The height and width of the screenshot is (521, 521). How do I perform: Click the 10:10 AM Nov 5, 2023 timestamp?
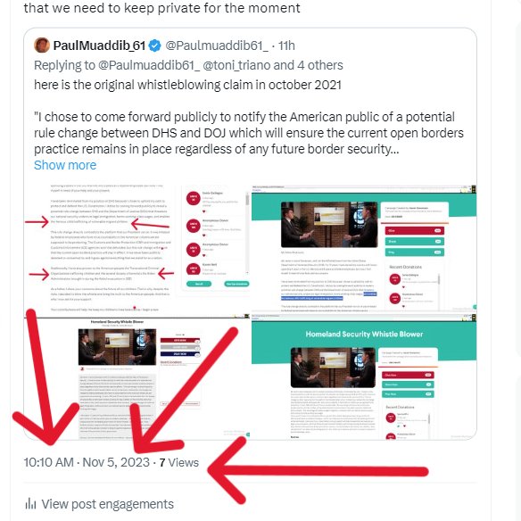pyautogui.click(x=87, y=462)
